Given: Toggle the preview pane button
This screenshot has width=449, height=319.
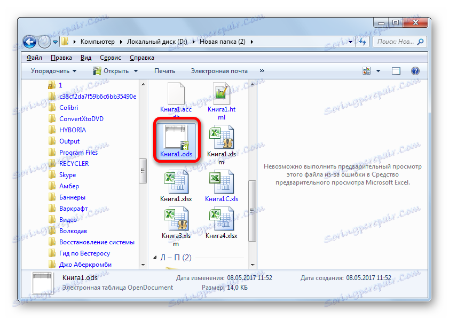Looking at the screenshot, I should (x=396, y=70).
